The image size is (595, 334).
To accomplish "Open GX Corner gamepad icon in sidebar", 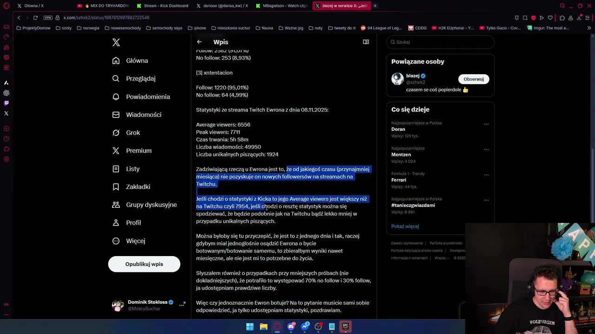I will click(x=6, y=27).
